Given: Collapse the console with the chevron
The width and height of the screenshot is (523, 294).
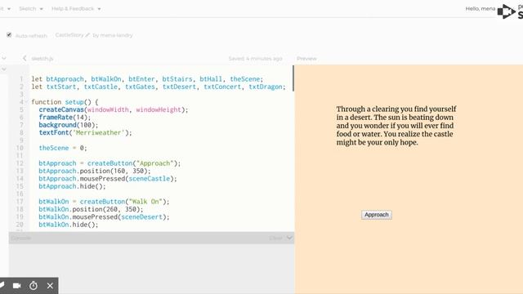Looking at the screenshot, I should 289,238.
